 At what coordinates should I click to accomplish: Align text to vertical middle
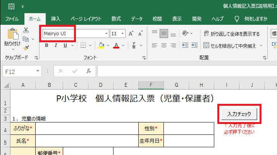164,33
